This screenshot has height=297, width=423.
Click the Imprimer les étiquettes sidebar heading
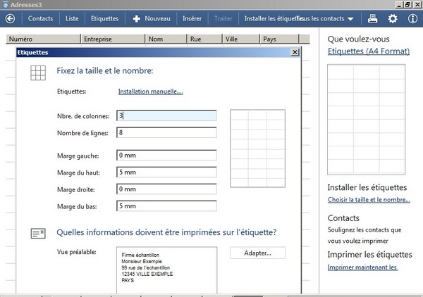click(x=370, y=255)
